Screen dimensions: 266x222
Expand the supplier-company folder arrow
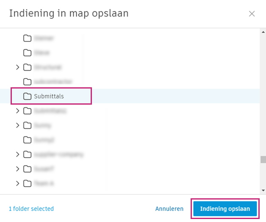tap(17, 154)
